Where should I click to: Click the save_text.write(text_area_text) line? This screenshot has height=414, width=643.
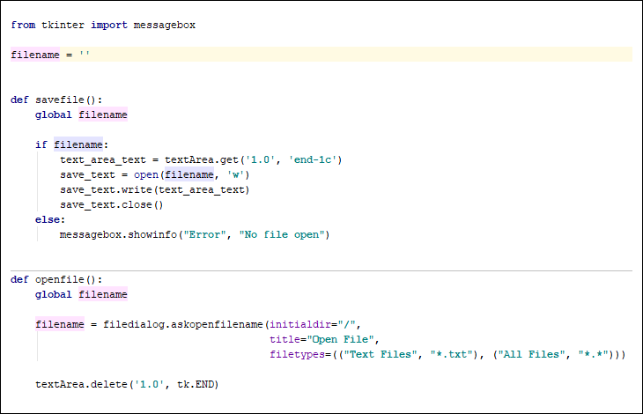[x=155, y=189]
